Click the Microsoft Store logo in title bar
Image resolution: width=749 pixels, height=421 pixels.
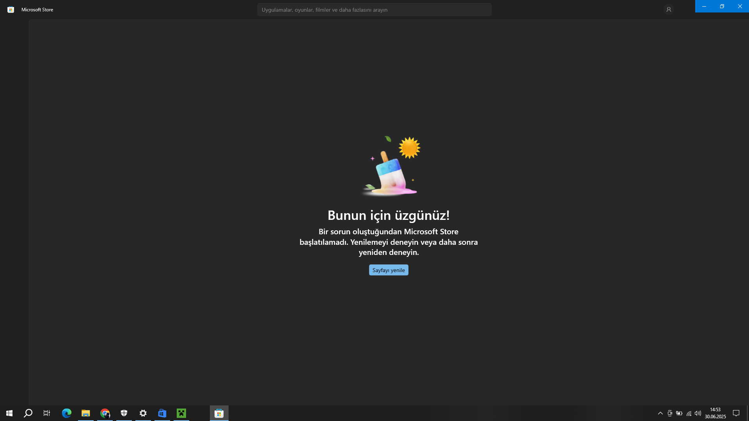[11, 10]
